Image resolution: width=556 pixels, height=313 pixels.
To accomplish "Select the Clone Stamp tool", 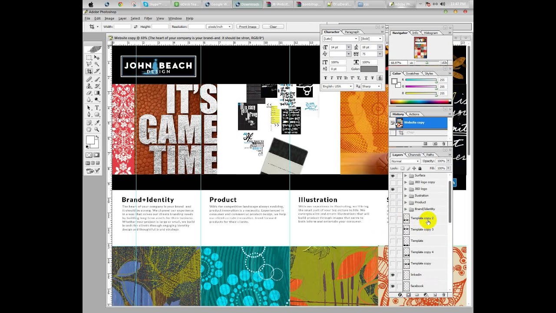I will click(x=89, y=86).
